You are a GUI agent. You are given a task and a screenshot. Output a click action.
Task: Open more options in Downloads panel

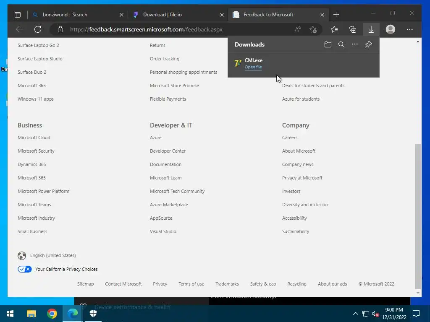(x=355, y=44)
